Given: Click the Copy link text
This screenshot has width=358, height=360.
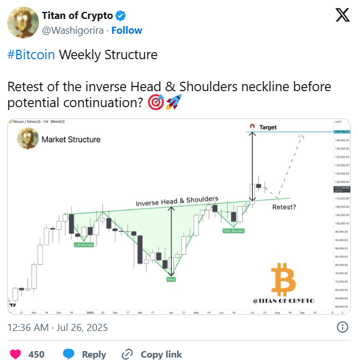Looking at the screenshot, I should (x=162, y=354).
